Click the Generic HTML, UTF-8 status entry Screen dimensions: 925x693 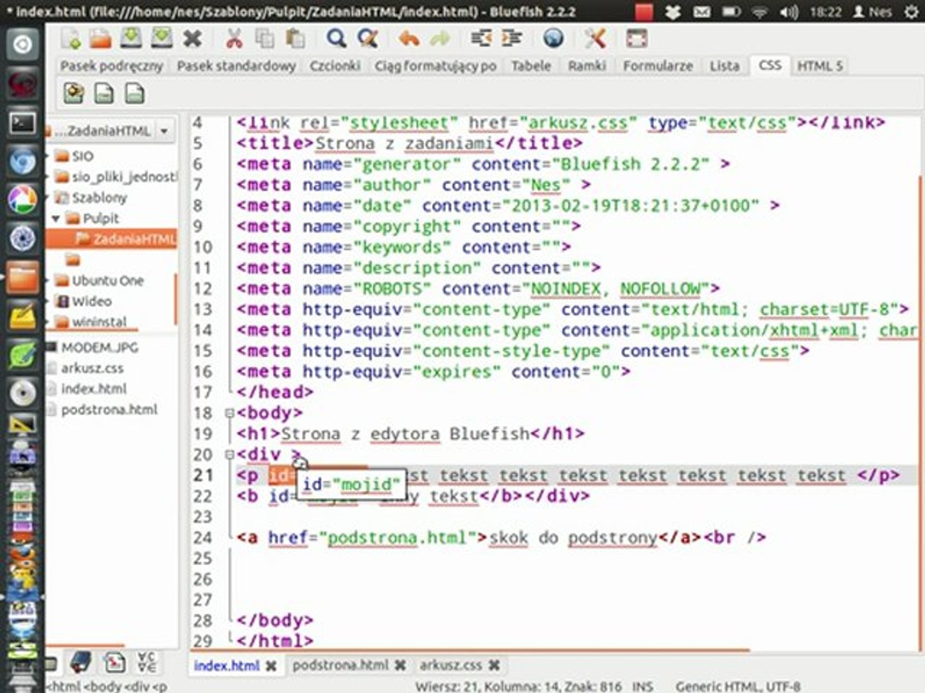point(738,686)
